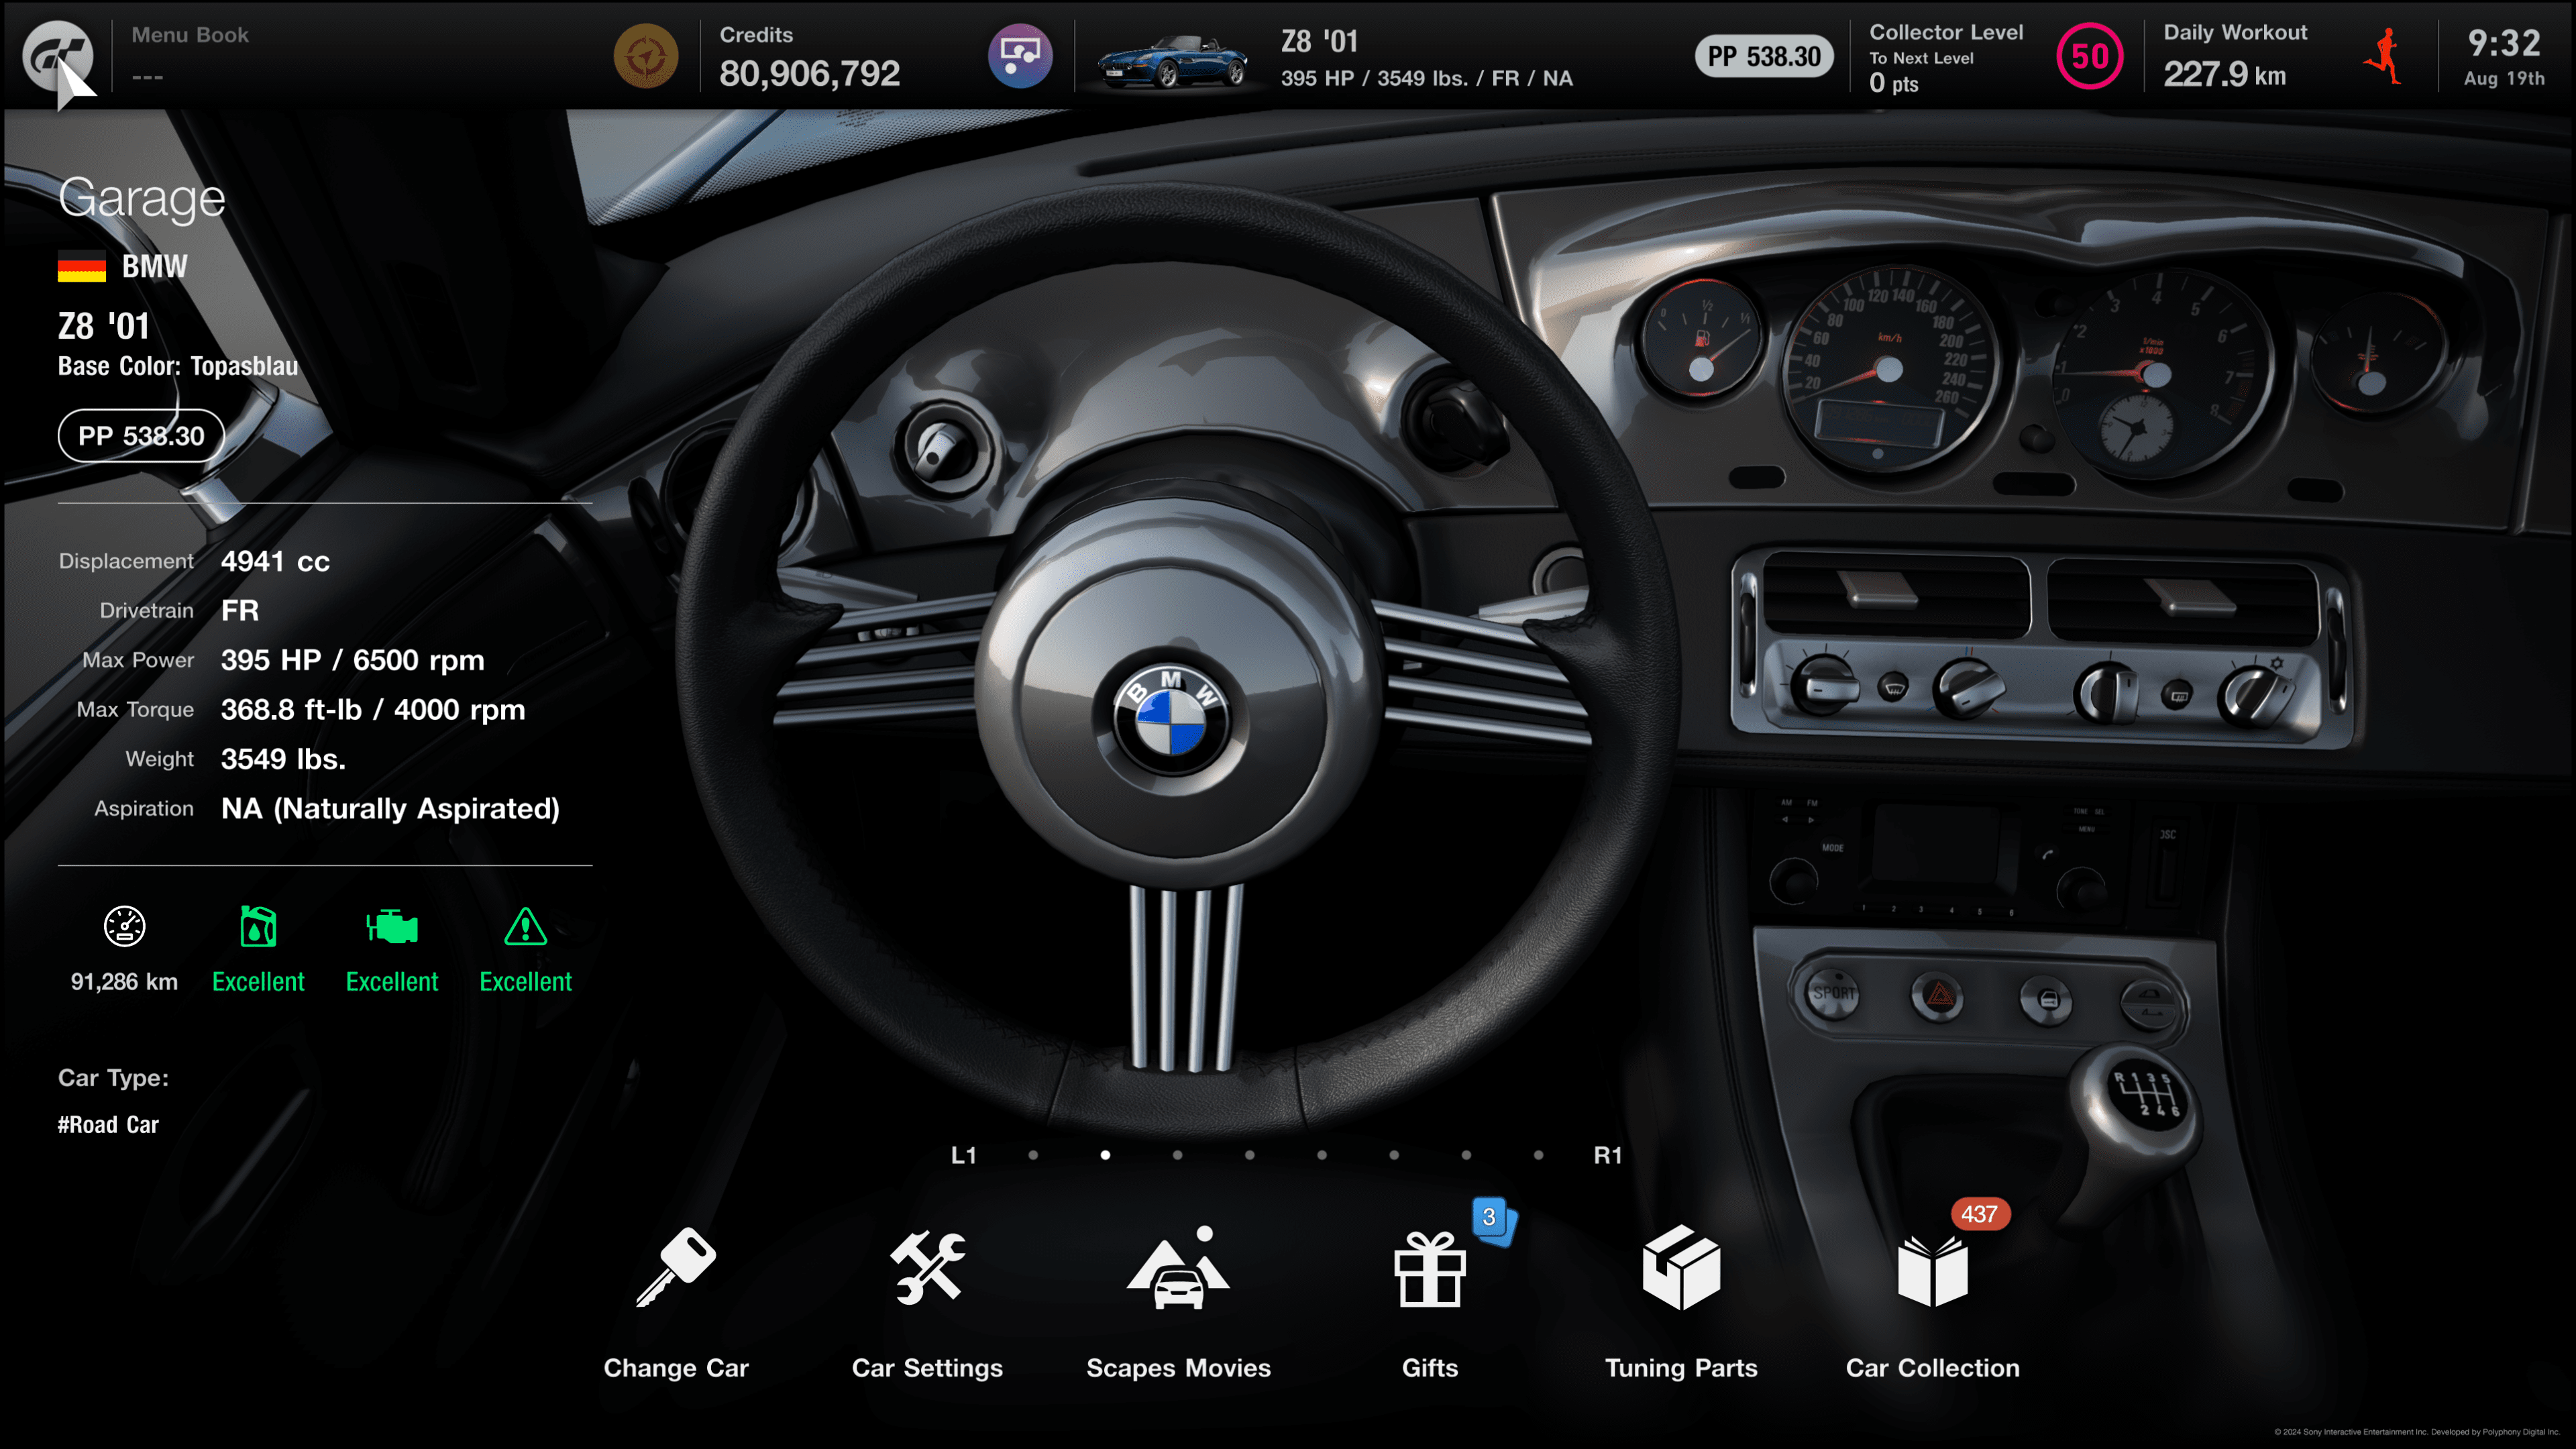Select the eighth page dot
The width and height of the screenshot is (2576, 1449).
coord(1538,1156)
